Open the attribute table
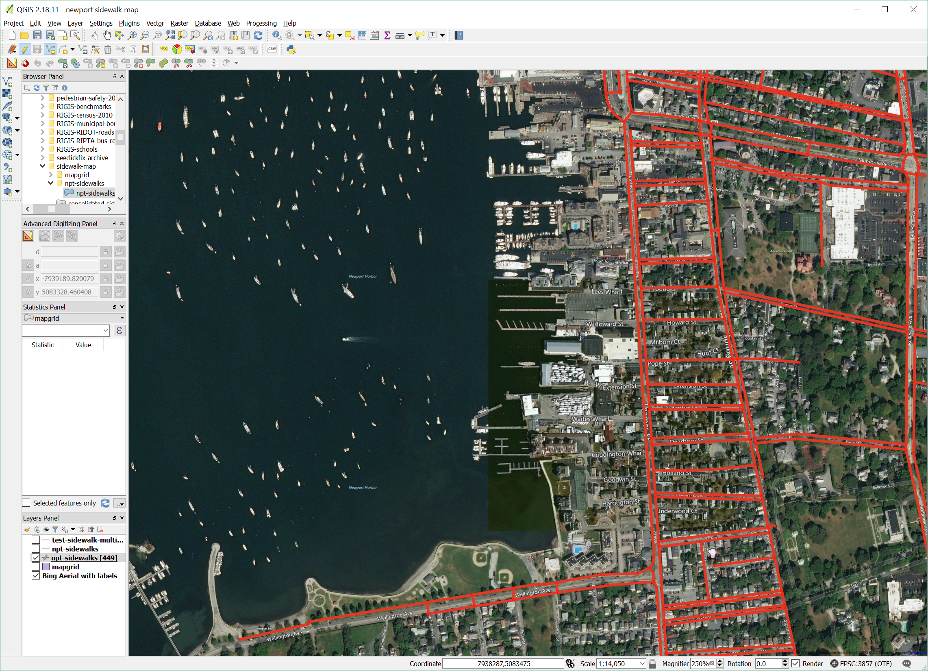This screenshot has width=928, height=671. click(362, 35)
